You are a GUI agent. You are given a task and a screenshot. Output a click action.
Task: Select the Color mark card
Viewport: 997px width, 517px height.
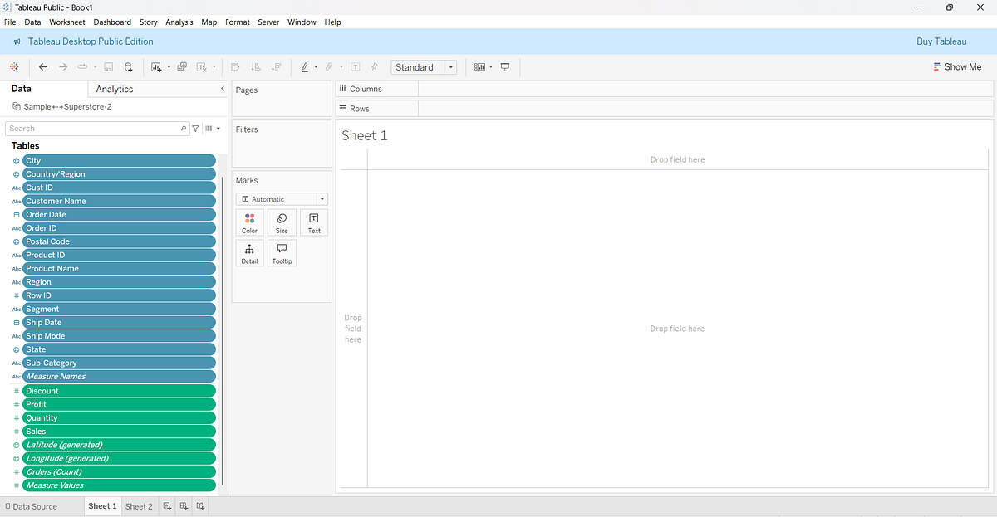[249, 222]
